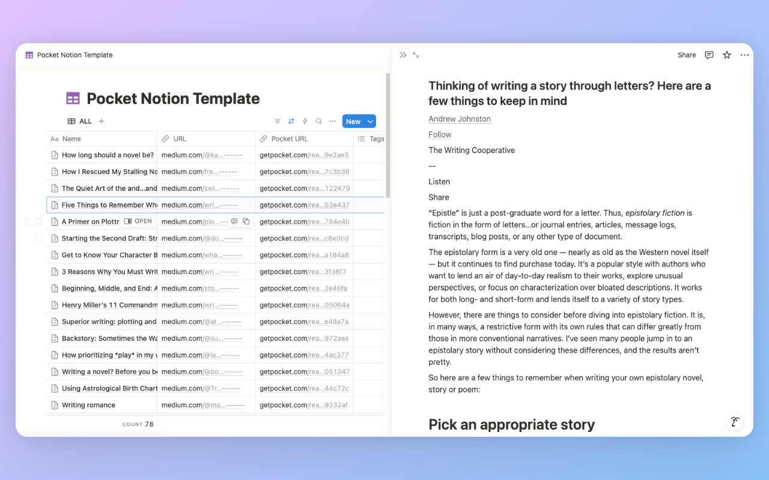Add a new view with plus button
Viewport: 769px width, 480px height.
click(102, 121)
